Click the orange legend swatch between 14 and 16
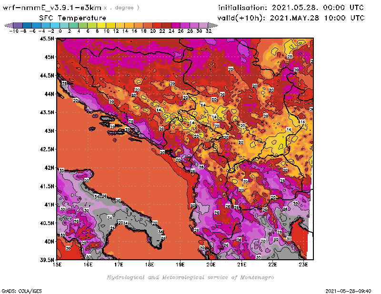Screen dimensions: 381x294 click(x=129, y=25)
